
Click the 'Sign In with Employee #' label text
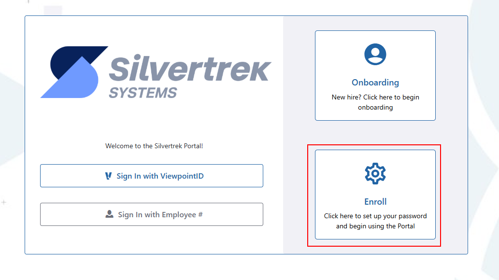tap(160, 215)
